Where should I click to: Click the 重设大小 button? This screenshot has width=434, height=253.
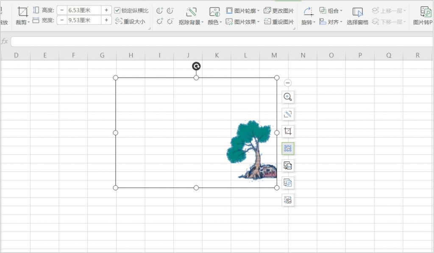point(130,21)
